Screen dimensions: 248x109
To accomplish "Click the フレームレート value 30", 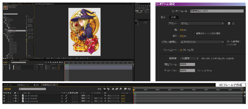I will (181, 50).
